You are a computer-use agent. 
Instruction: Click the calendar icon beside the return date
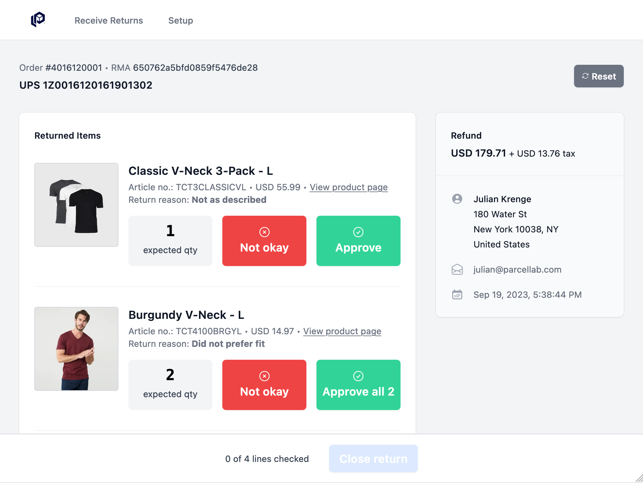(x=457, y=294)
